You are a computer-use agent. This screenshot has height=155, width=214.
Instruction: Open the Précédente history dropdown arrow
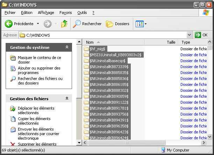click(38, 24)
